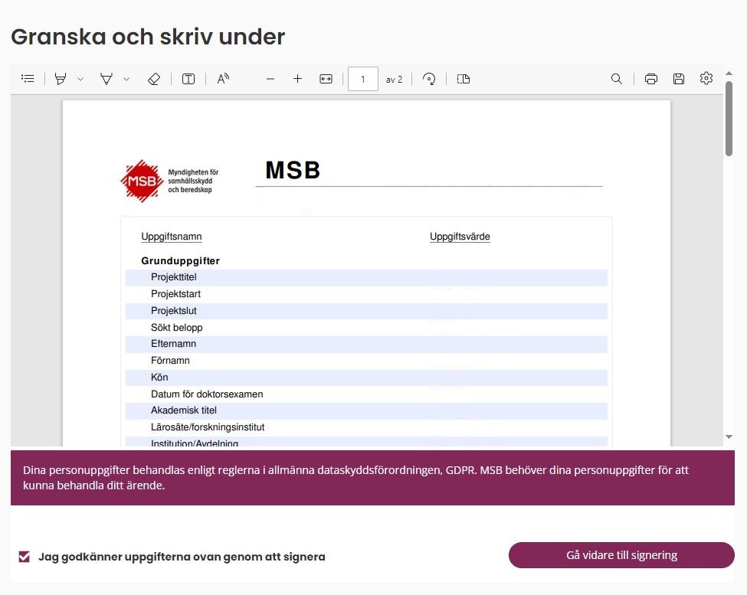
Task: Select the Efternamn row
Action: pyautogui.click(x=366, y=344)
